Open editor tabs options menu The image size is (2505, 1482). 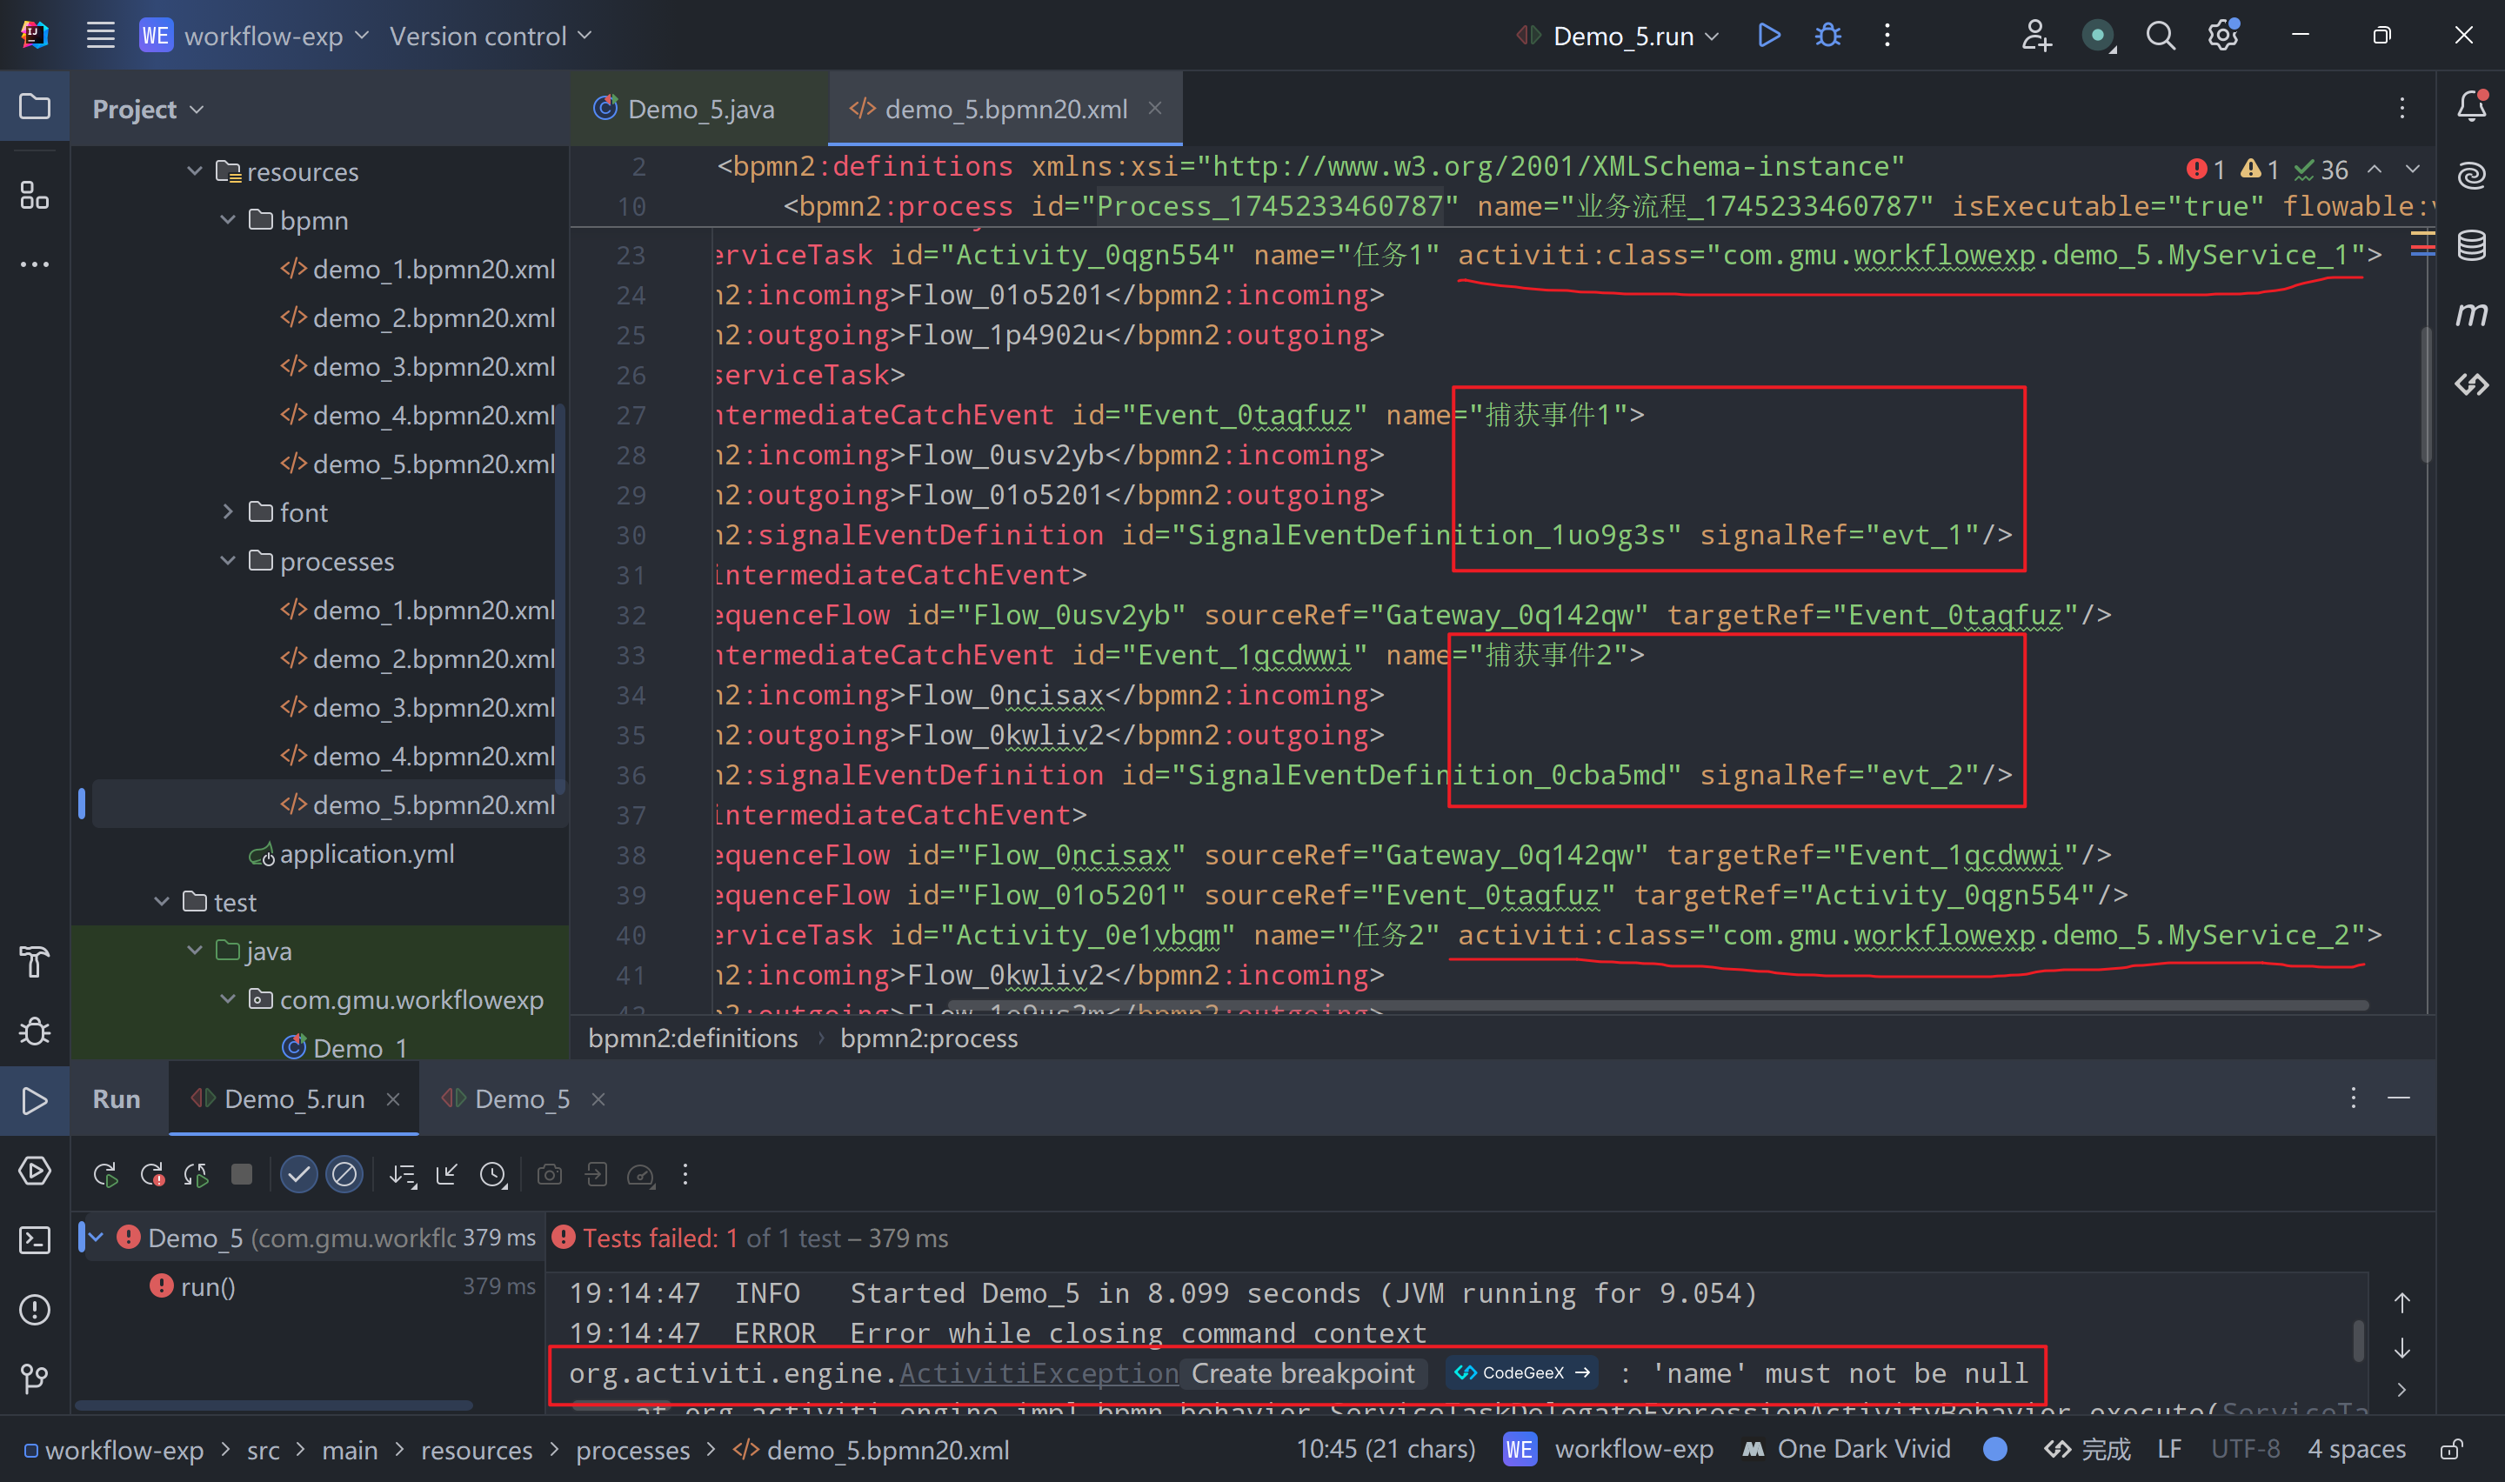(x=2402, y=108)
